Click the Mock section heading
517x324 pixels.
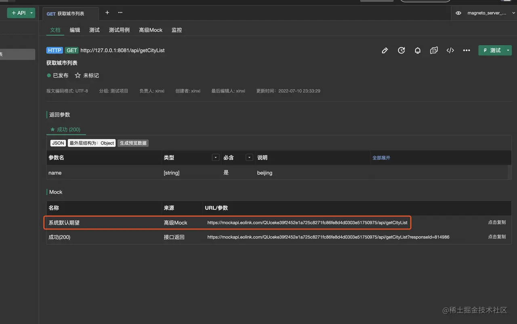click(x=56, y=192)
